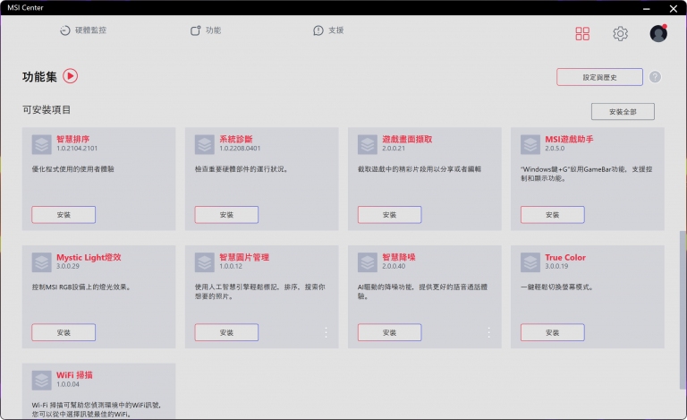Click version 1.0.2208.0401 text

[x=240, y=149]
